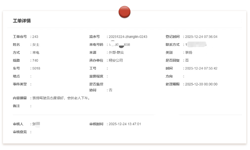Click the 来电号码 masked phone number
This screenshot has width=250, height=150.
click(x=119, y=45)
